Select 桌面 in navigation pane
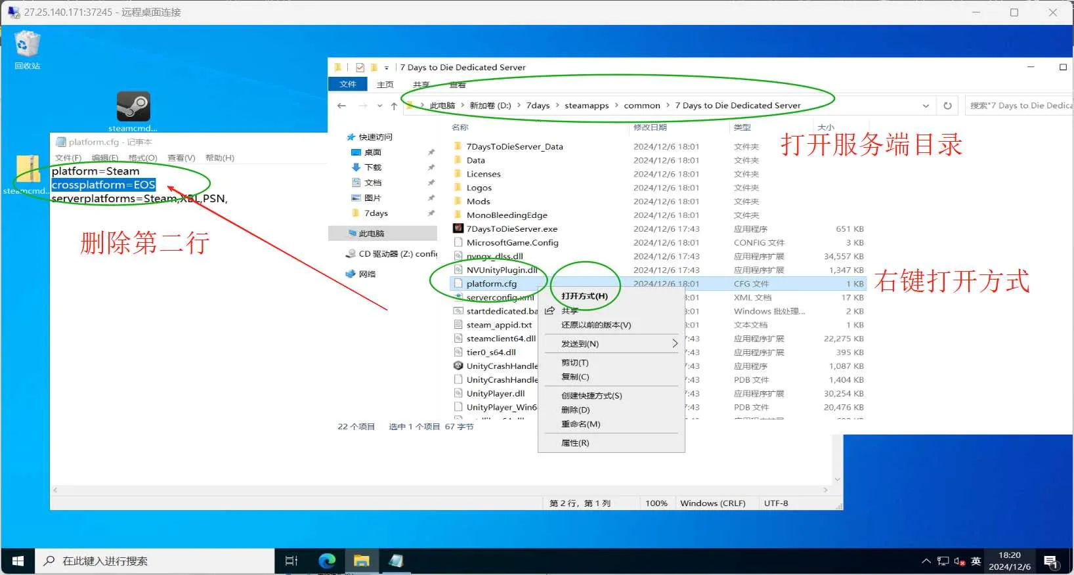Viewport: 1074px width, 575px height. [x=372, y=152]
